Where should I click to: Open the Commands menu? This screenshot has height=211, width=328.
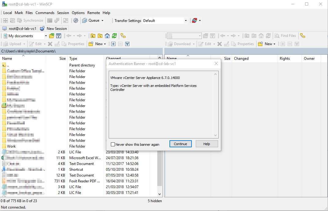45,13
